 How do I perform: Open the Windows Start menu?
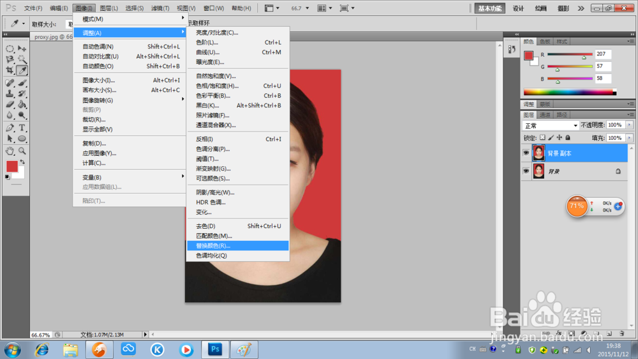(12, 350)
